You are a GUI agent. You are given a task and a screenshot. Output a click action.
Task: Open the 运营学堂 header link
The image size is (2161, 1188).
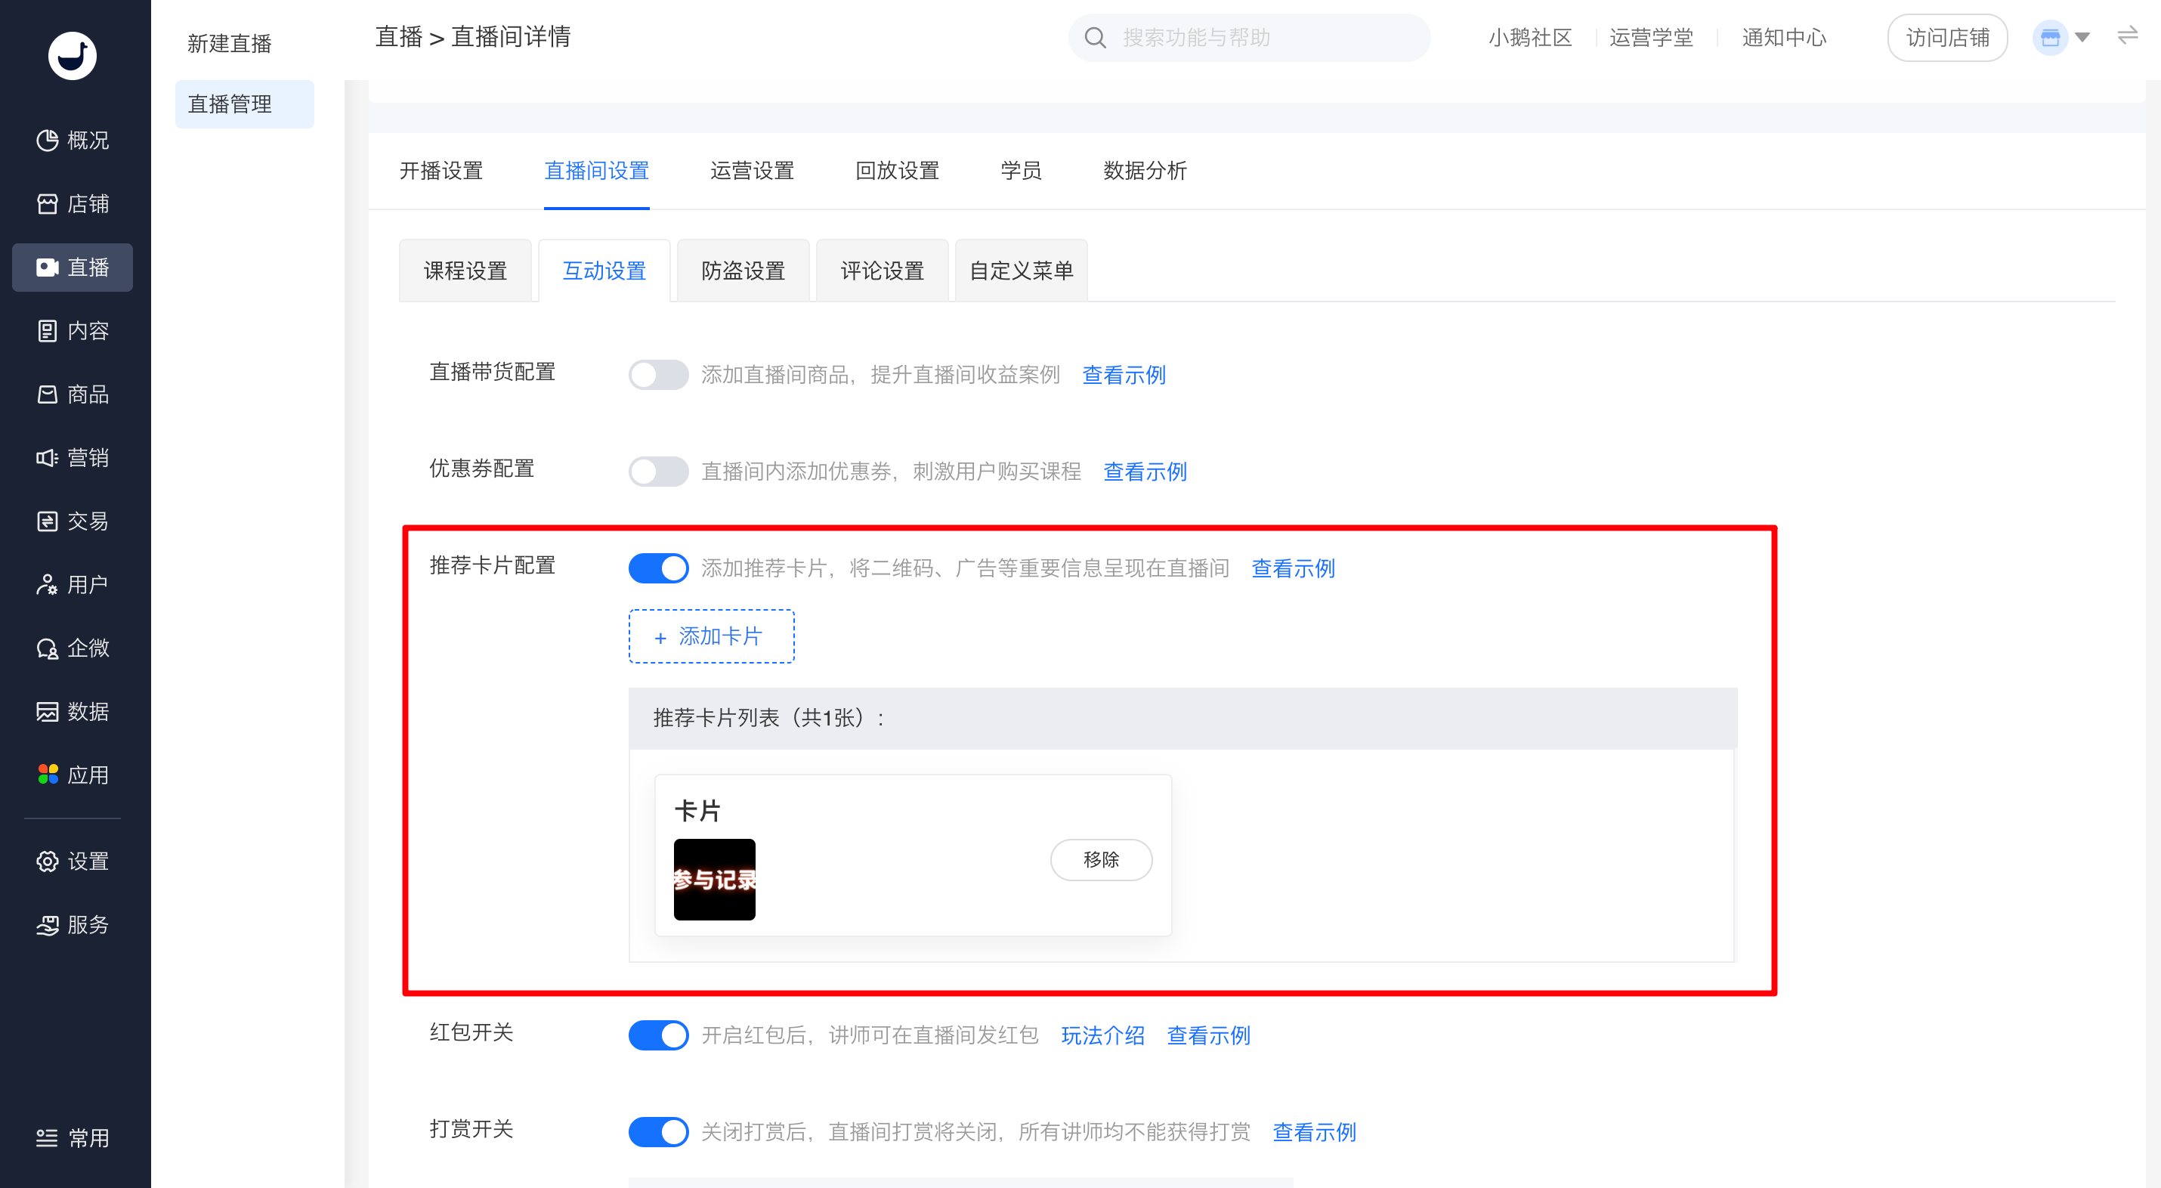point(1652,38)
